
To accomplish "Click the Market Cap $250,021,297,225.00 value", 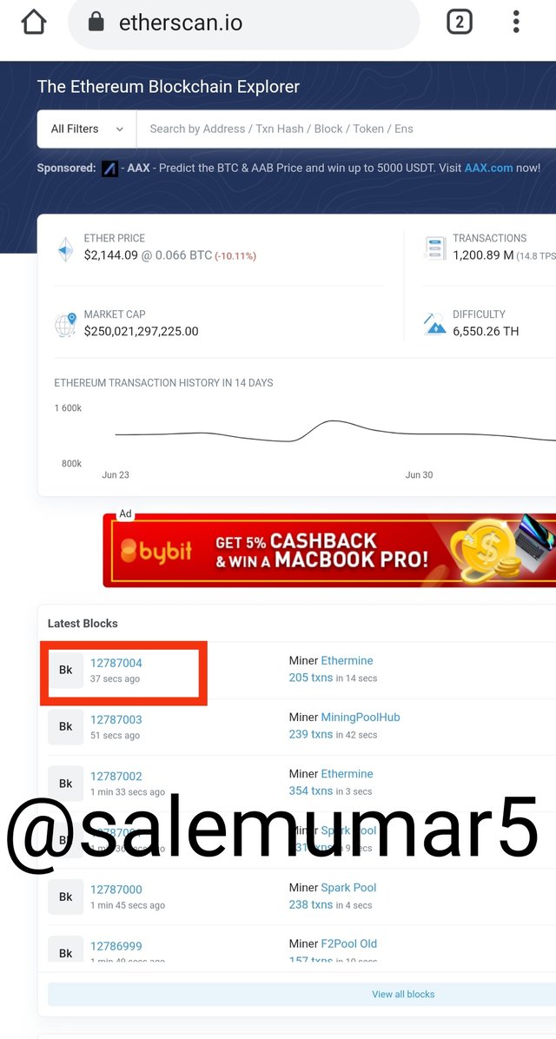I will coord(141,331).
